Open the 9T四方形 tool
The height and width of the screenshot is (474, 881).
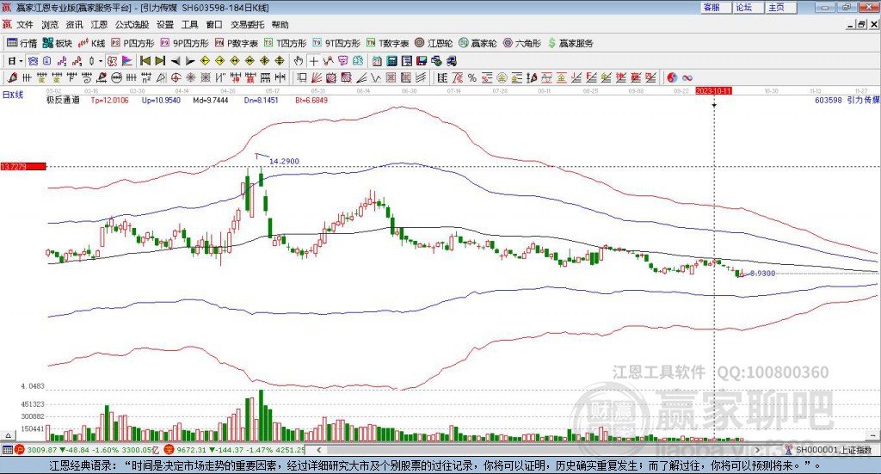coord(336,43)
